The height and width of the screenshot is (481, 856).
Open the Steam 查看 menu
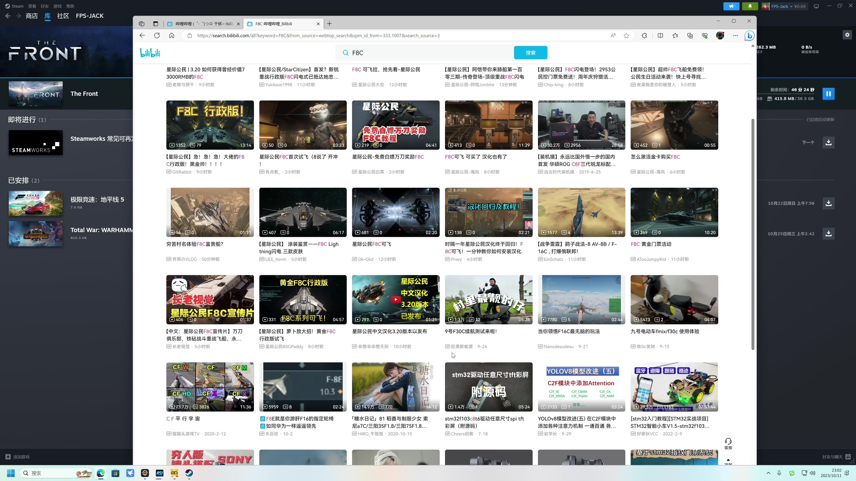point(32,6)
